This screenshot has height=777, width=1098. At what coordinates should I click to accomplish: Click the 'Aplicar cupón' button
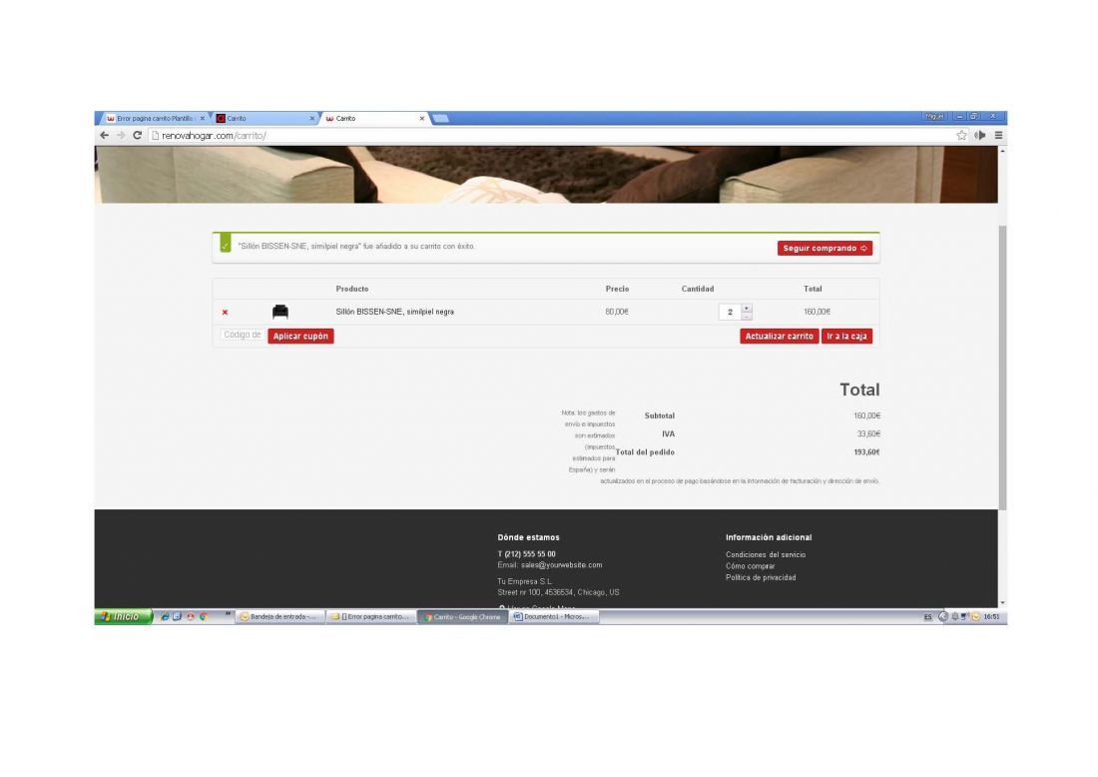(300, 337)
